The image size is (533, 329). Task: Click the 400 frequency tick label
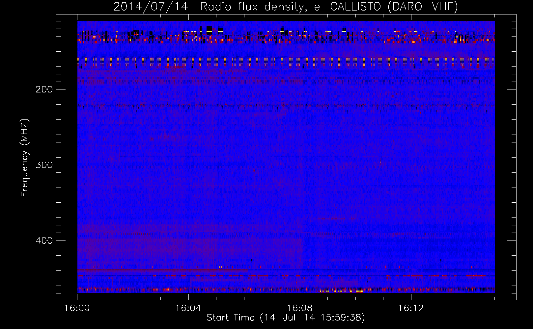click(44, 240)
